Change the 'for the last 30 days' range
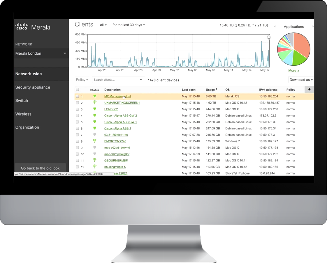The width and height of the screenshot is (327, 263). pyautogui.click(x=129, y=25)
